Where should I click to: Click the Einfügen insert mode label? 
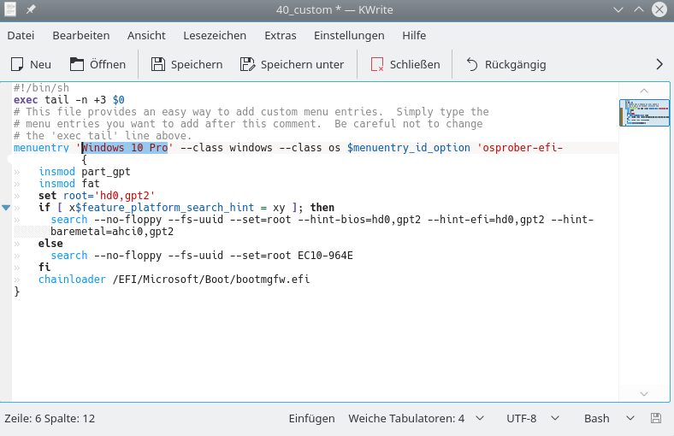(x=311, y=418)
